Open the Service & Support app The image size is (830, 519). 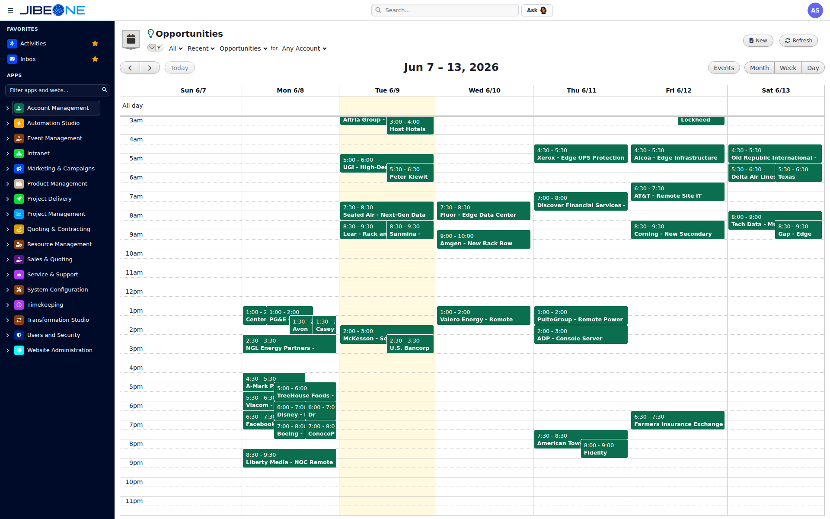point(53,275)
